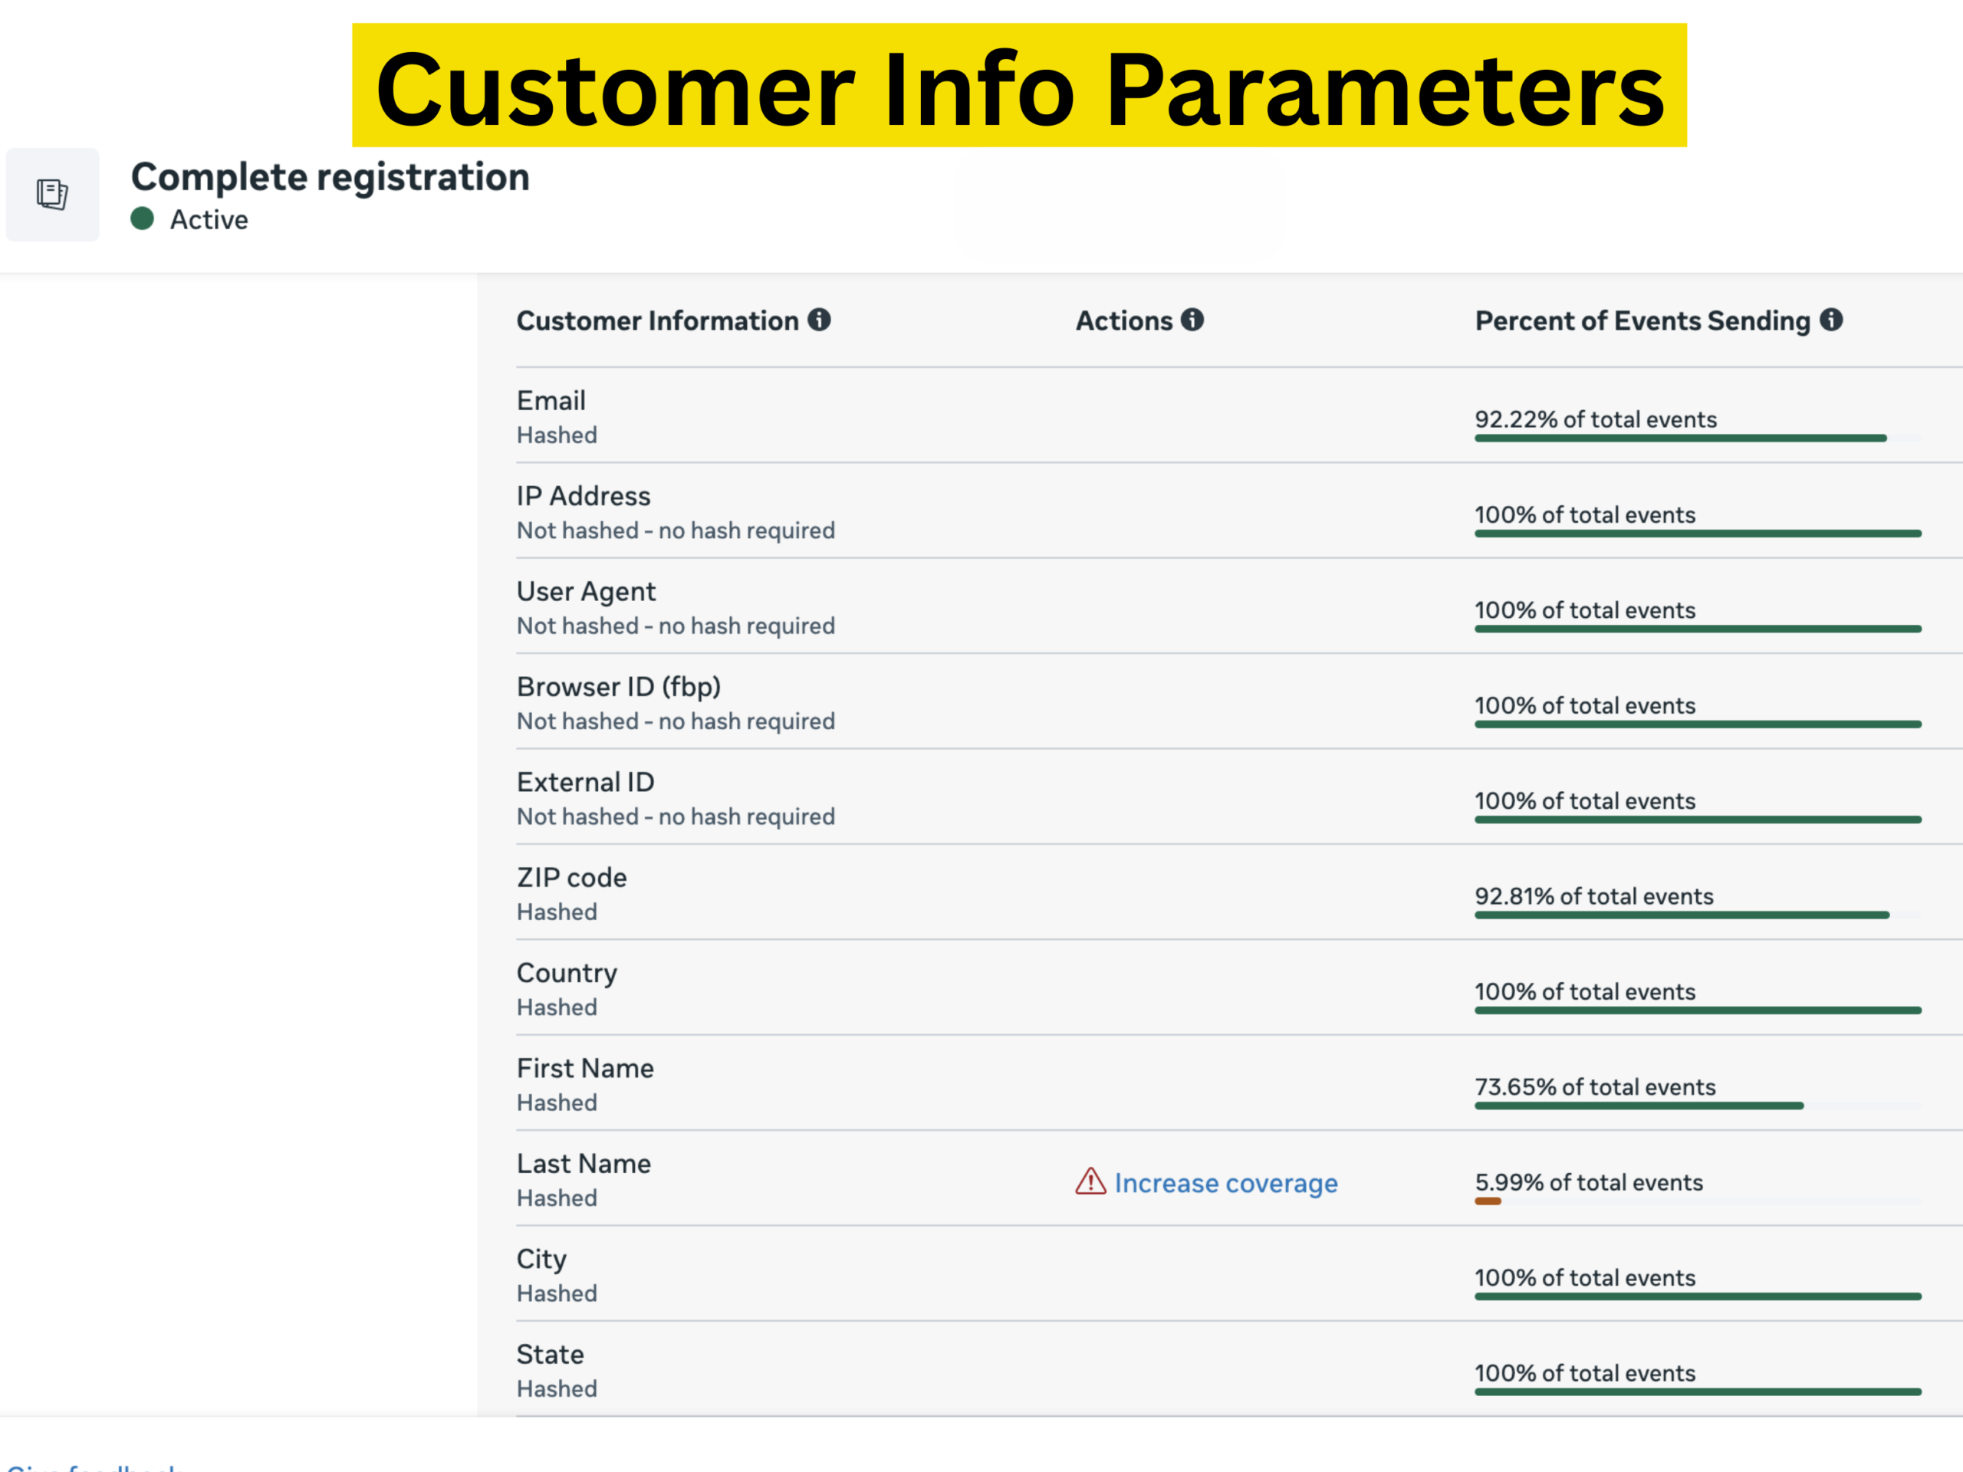Click the Customer Information column header
The image size is (1963, 1472).
(656, 320)
